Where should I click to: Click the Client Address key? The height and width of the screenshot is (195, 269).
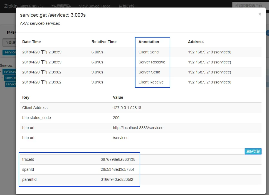point(35,108)
